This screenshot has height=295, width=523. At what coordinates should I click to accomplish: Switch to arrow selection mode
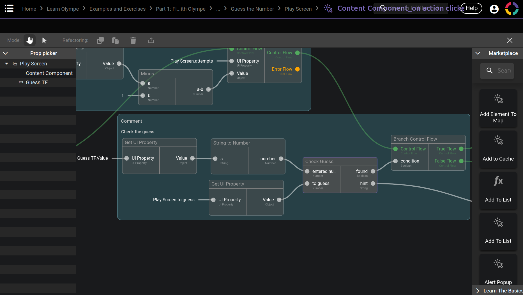(44, 40)
